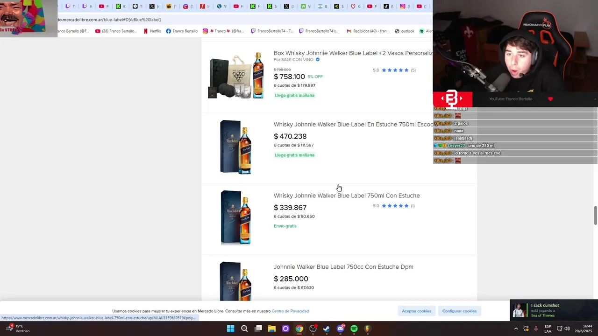Image resolution: width=598 pixels, height=336 pixels.
Task: Click the page vertical scrollbar thumb
Action: click(x=595, y=215)
